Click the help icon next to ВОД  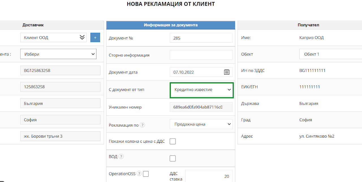(121, 156)
